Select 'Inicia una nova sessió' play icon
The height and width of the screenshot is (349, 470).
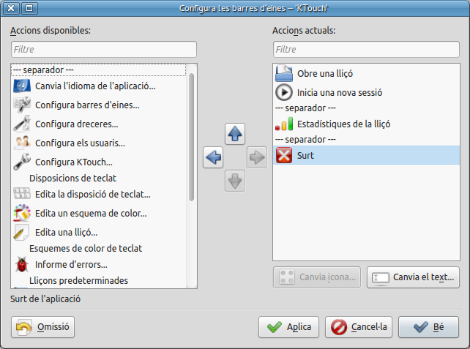[283, 93]
